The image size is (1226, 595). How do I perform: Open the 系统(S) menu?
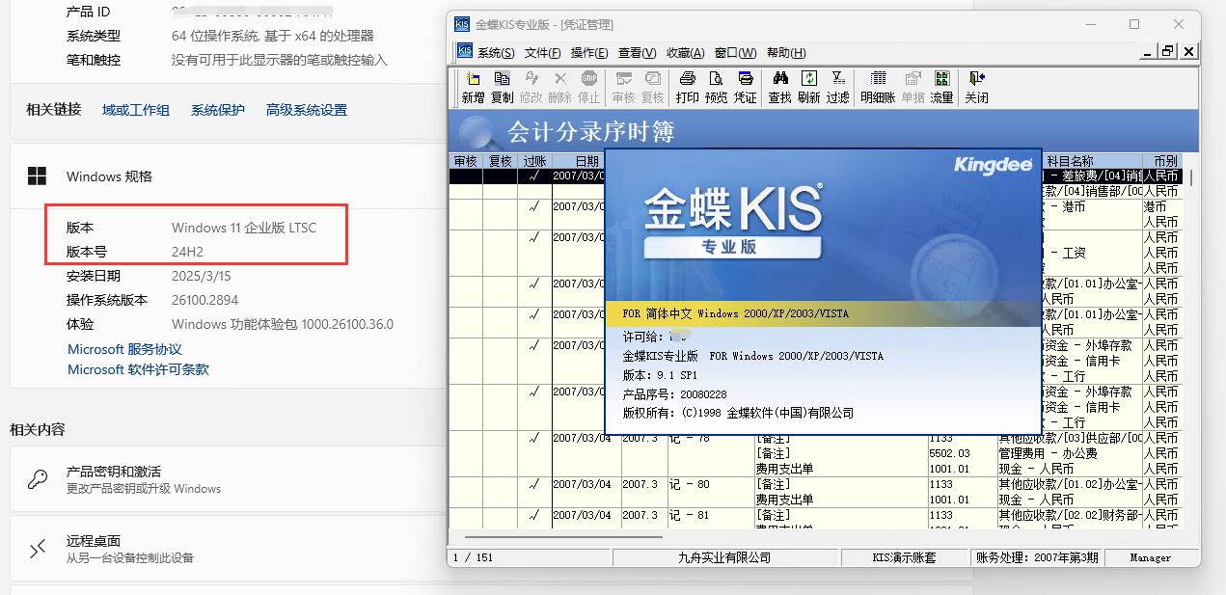point(496,53)
